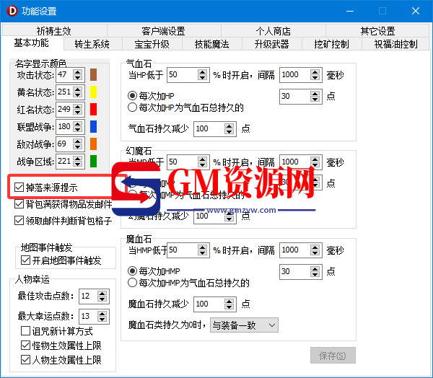
Task: Click the blue 联盟战争 color swatch
Action: tap(94, 127)
